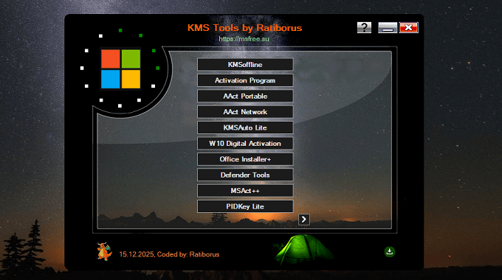Click the Microsoft four-color logo
502x280 pixels.
pos(120,69)
